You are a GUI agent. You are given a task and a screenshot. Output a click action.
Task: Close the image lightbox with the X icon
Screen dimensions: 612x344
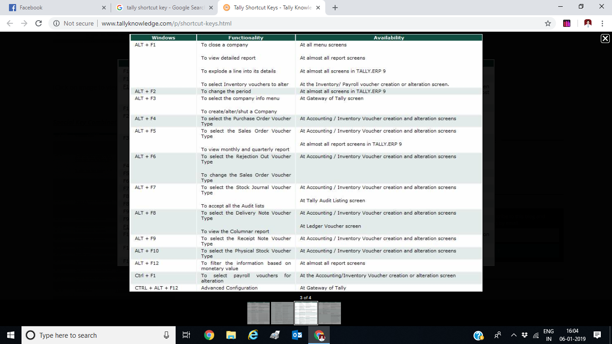(x=605, y=39)
